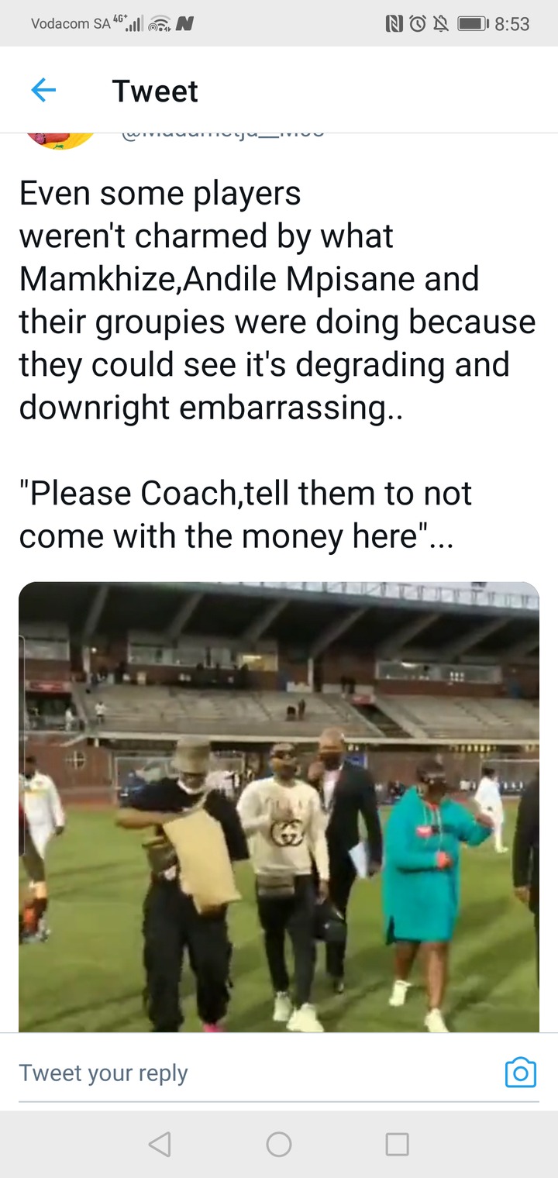Open recent apps square button
The image size is (558, 1178).
(x=397, y=1144)
